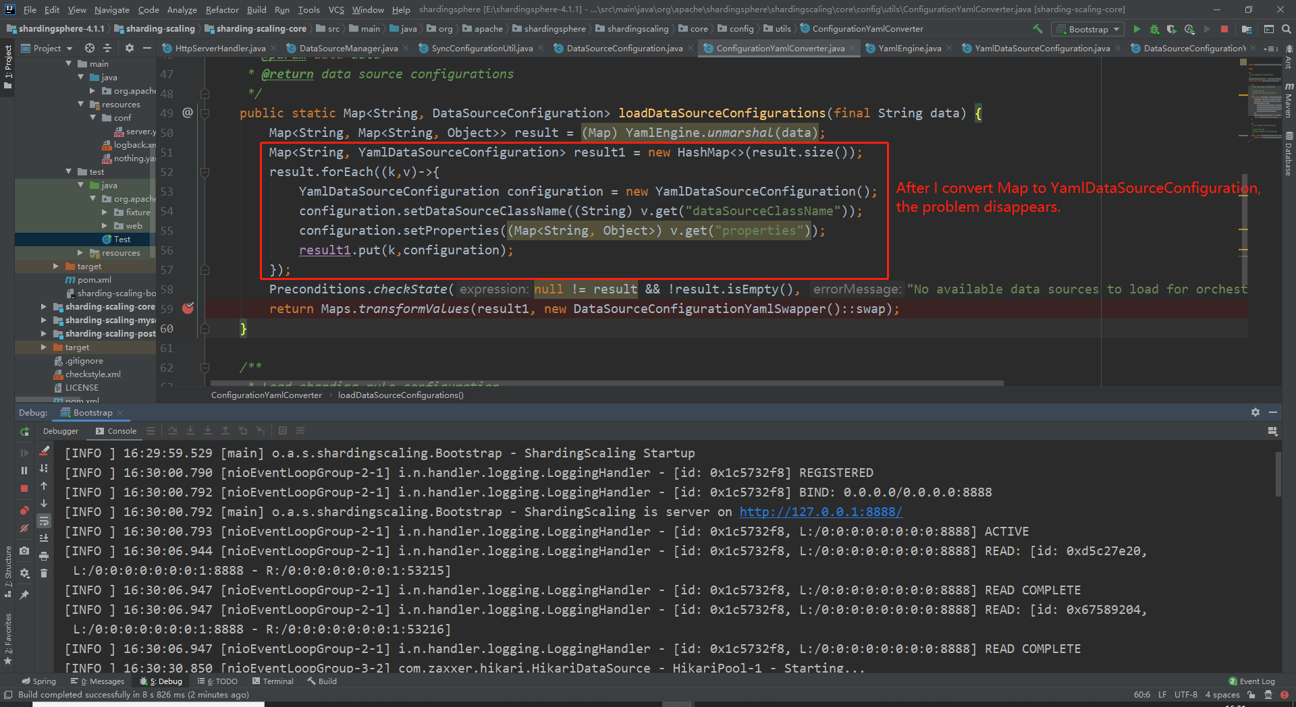Toggle soft-wrap in the console

[44, 521]
